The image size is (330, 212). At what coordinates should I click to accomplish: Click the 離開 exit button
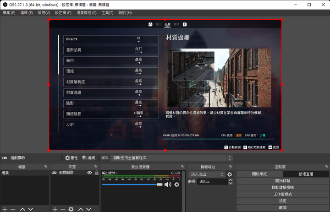point(283,208)
